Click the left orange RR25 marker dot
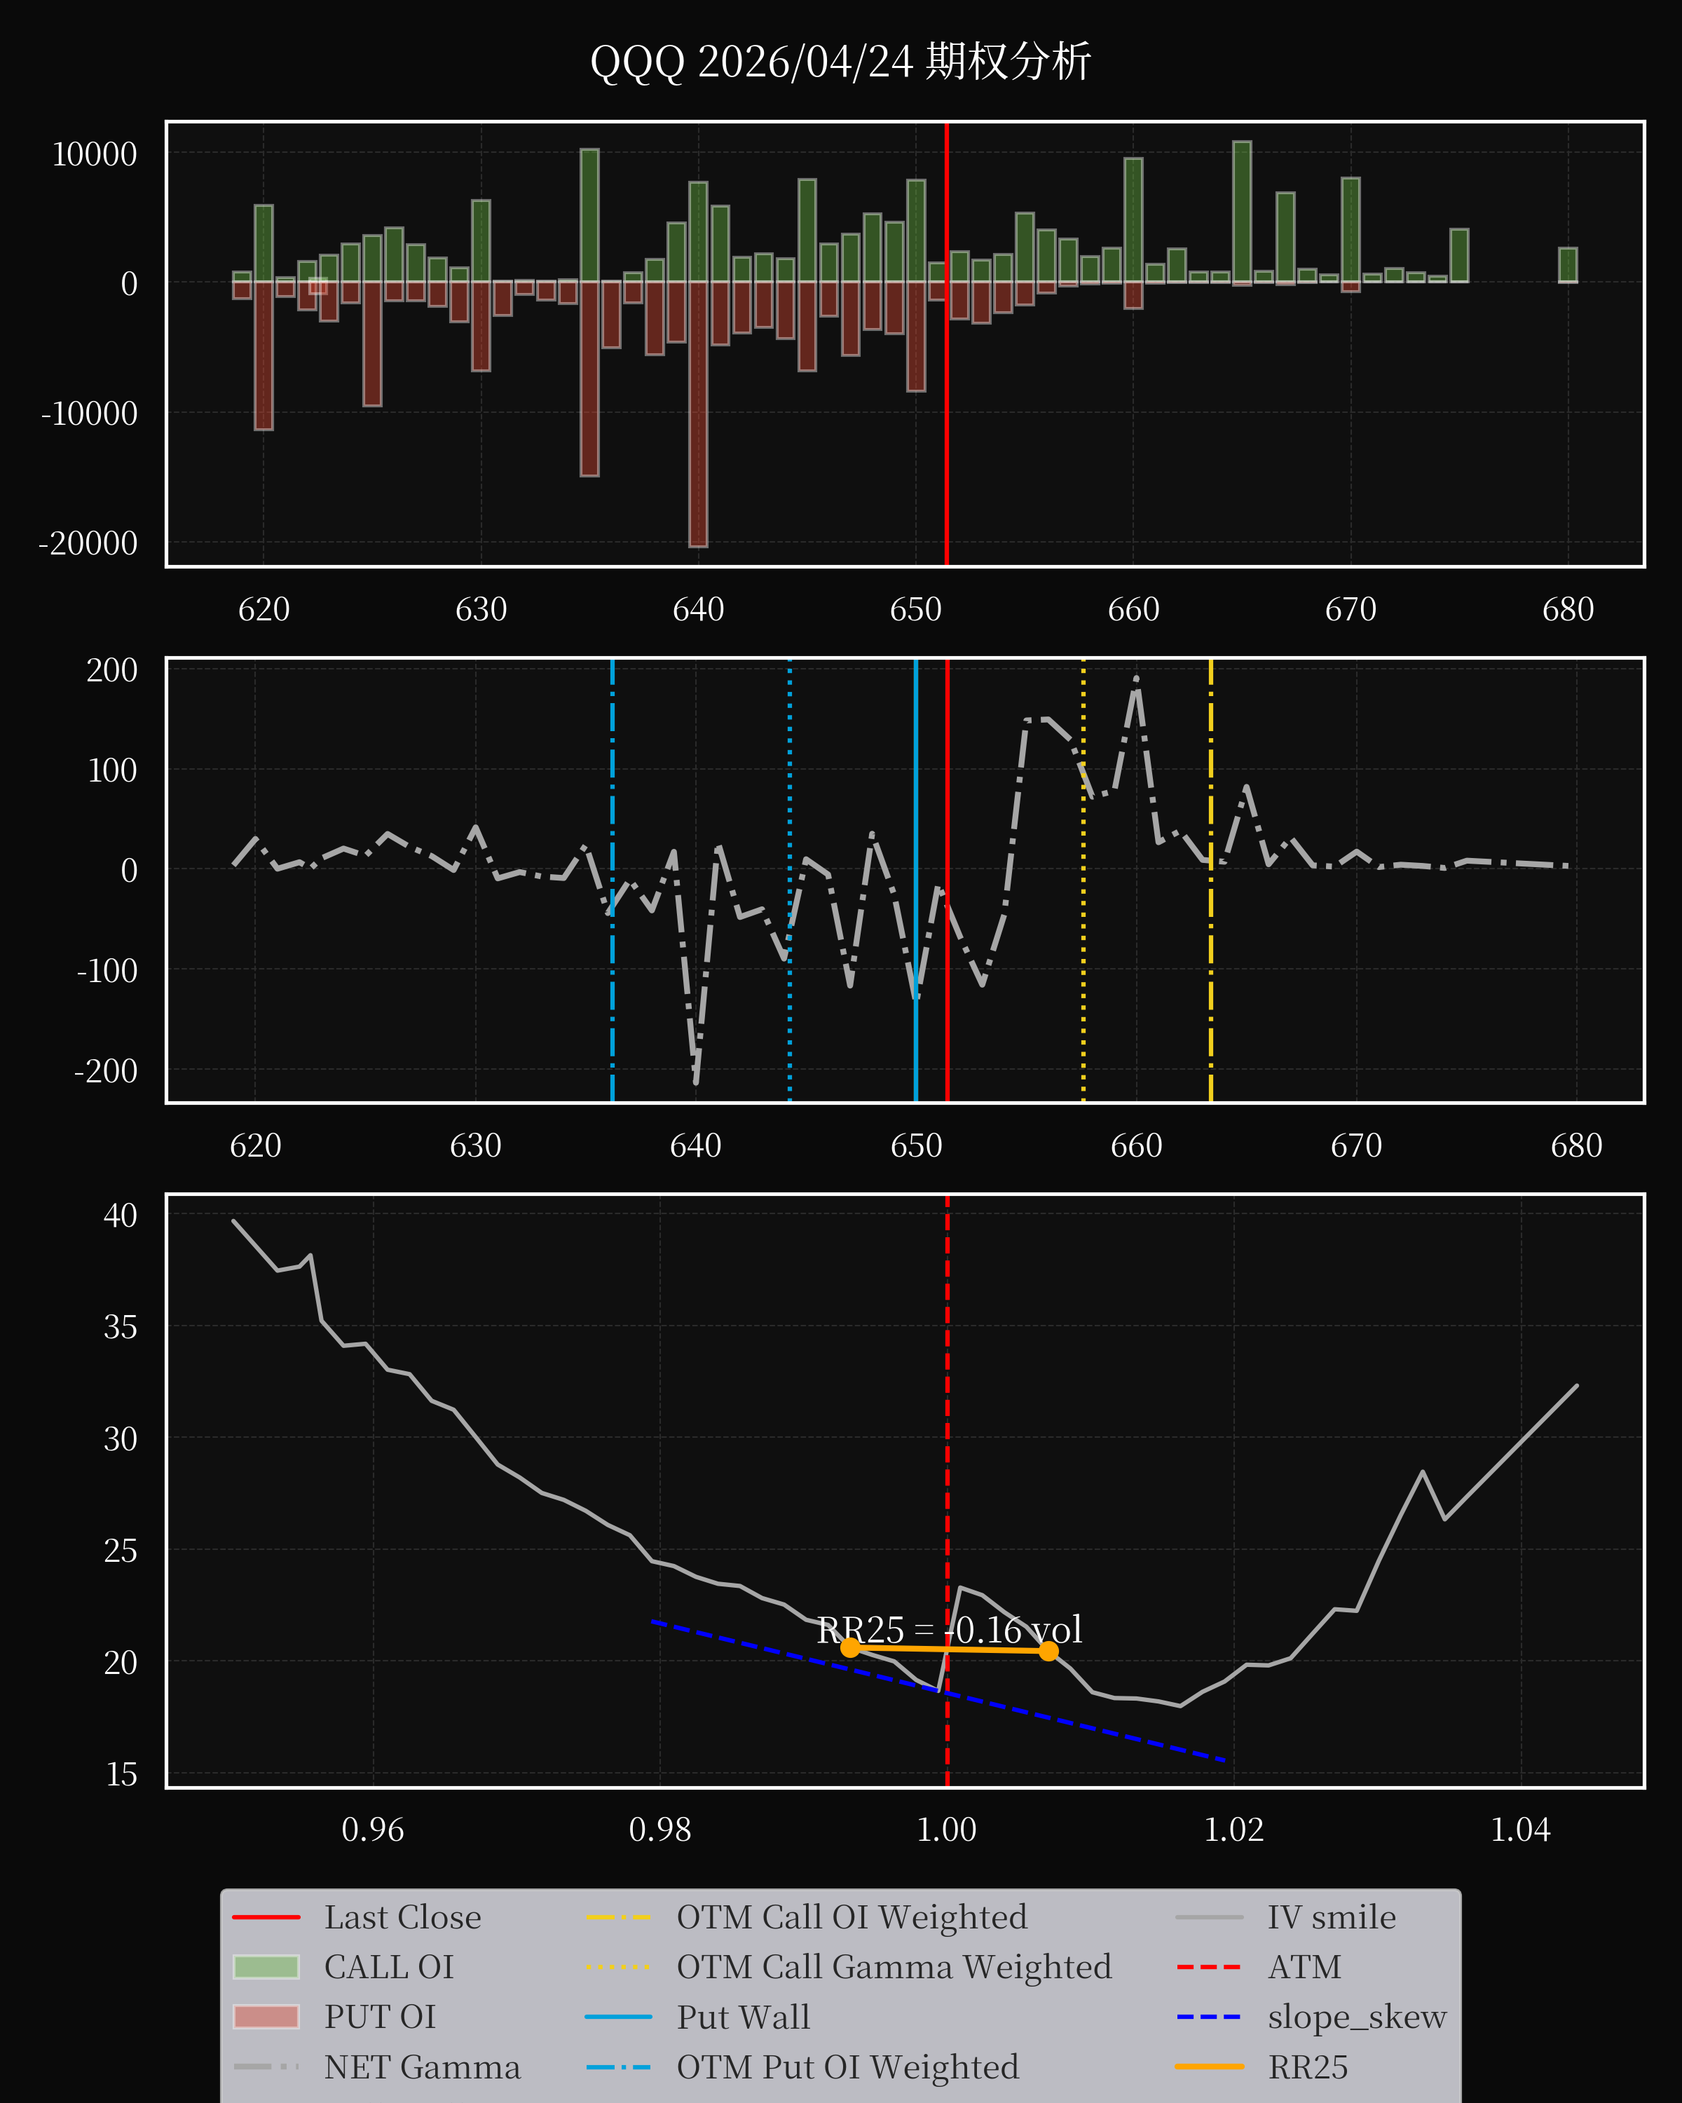1682x2103 pixels. click(x=850, y=1647)
